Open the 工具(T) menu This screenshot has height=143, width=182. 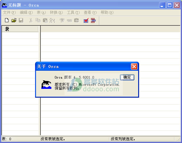[73, 13]
